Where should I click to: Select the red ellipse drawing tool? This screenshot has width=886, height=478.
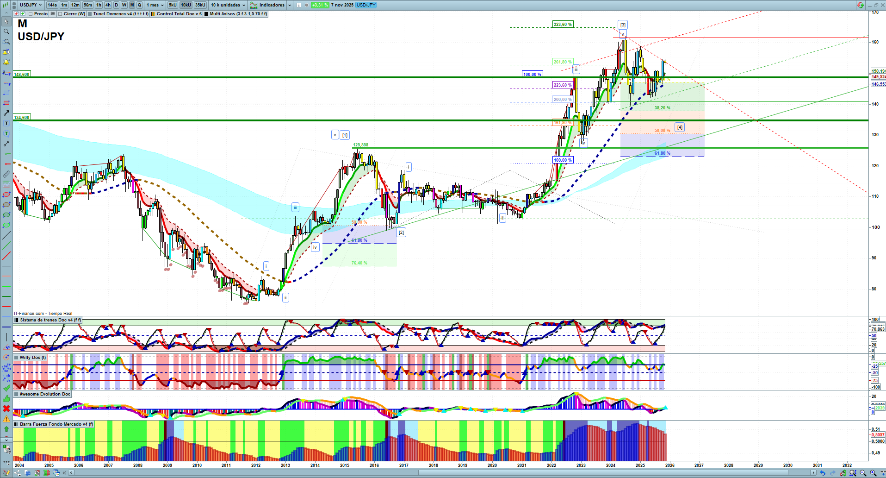(6, 195)
